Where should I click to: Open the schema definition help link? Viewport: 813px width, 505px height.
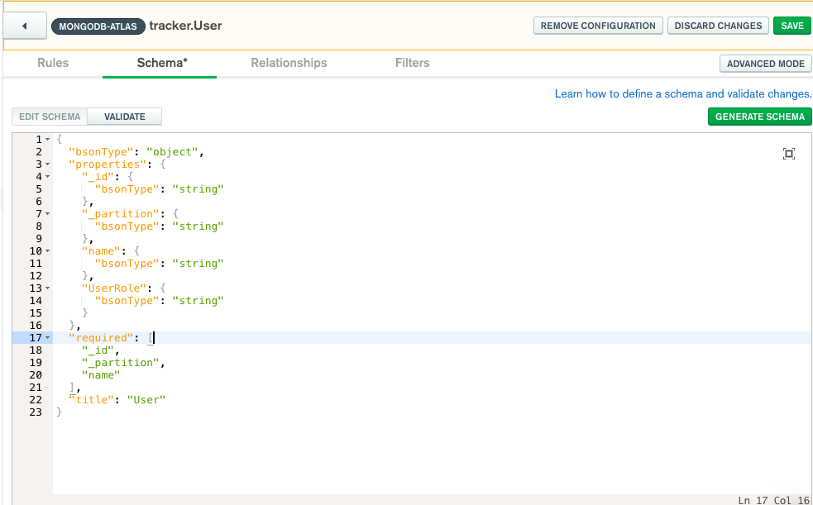682,94
